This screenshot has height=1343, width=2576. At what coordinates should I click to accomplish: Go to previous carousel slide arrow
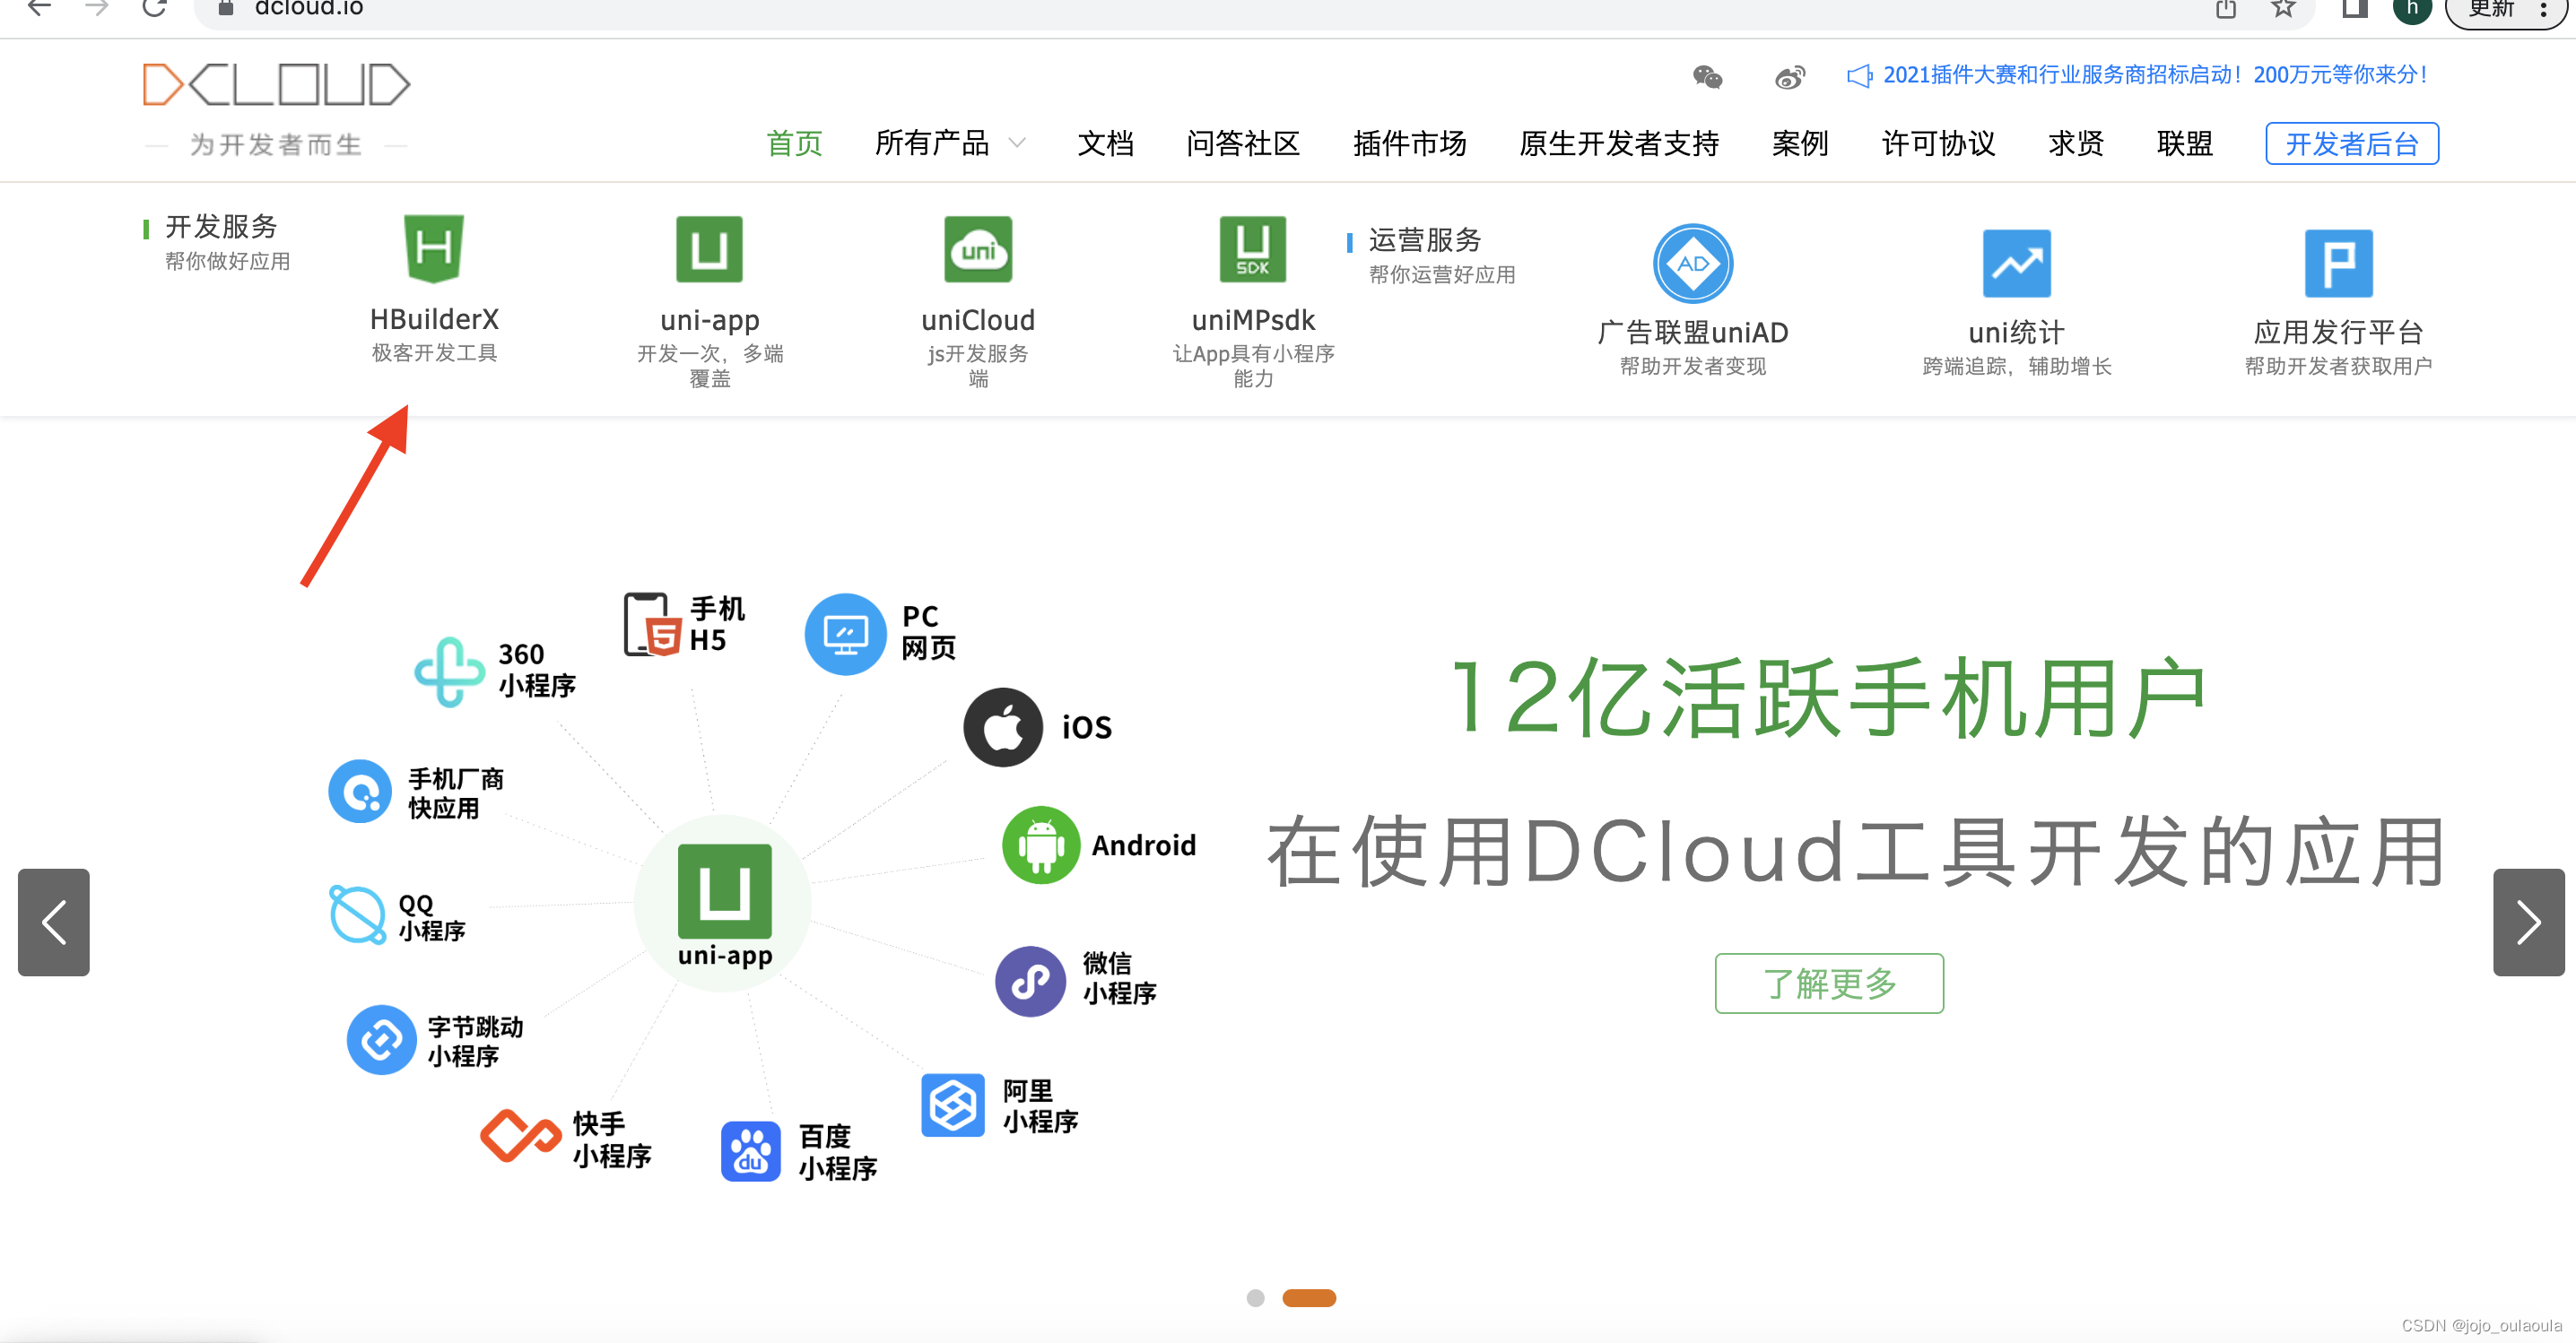pyautogui.click(x=54, y=922)
